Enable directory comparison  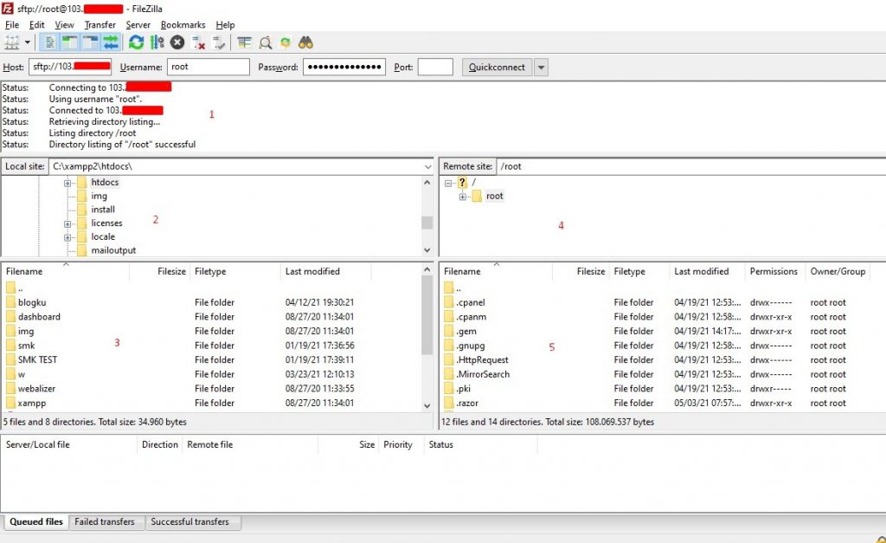265,42
